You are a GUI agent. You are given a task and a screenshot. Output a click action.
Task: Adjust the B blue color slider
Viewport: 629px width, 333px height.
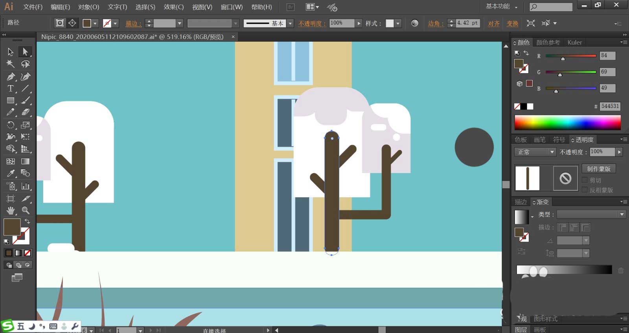571,89
